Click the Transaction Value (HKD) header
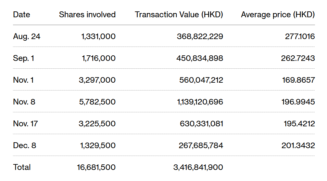The width and height of the screenshot is (327, 181). [x=179, y=15]
